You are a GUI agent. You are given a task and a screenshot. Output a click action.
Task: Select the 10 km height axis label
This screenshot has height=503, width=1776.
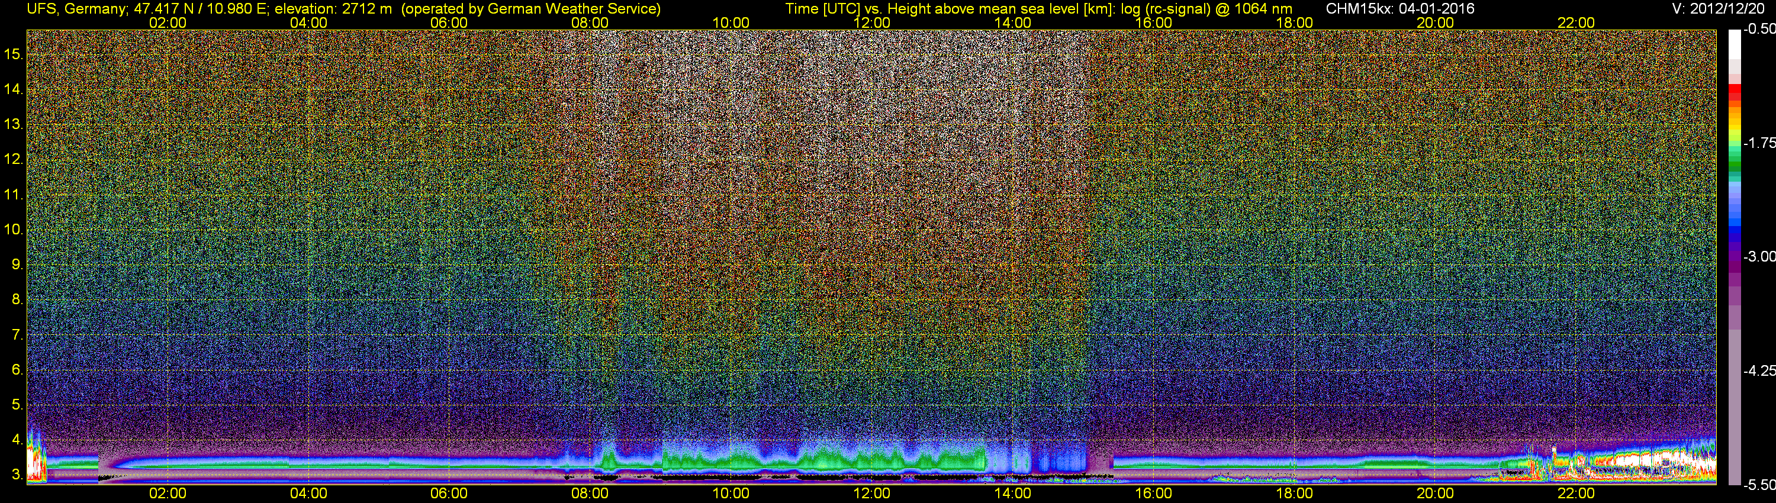(13, 230)
